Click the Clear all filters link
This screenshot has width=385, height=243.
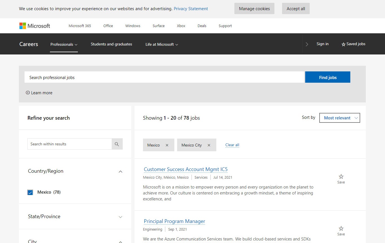232,145
